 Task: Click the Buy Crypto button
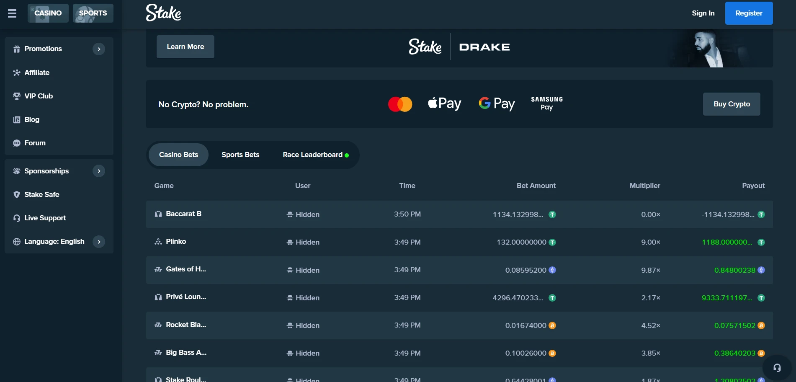coord(732,104)
